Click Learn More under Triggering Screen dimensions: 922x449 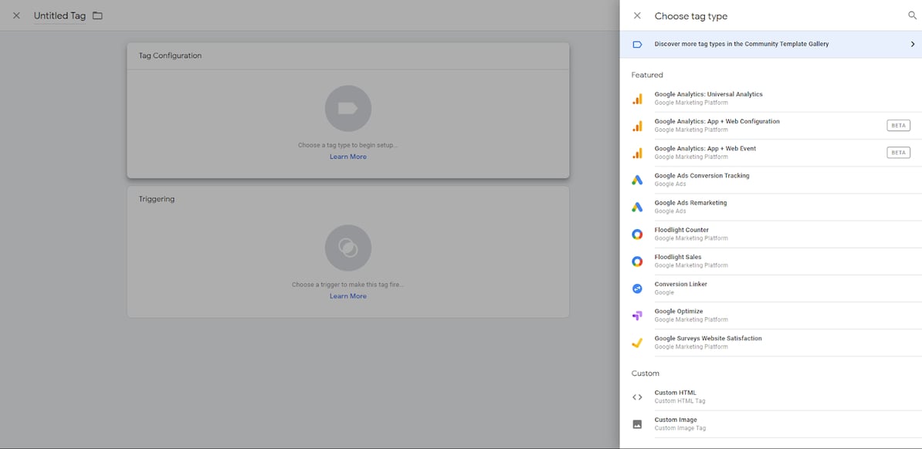[x=347, y=296]
